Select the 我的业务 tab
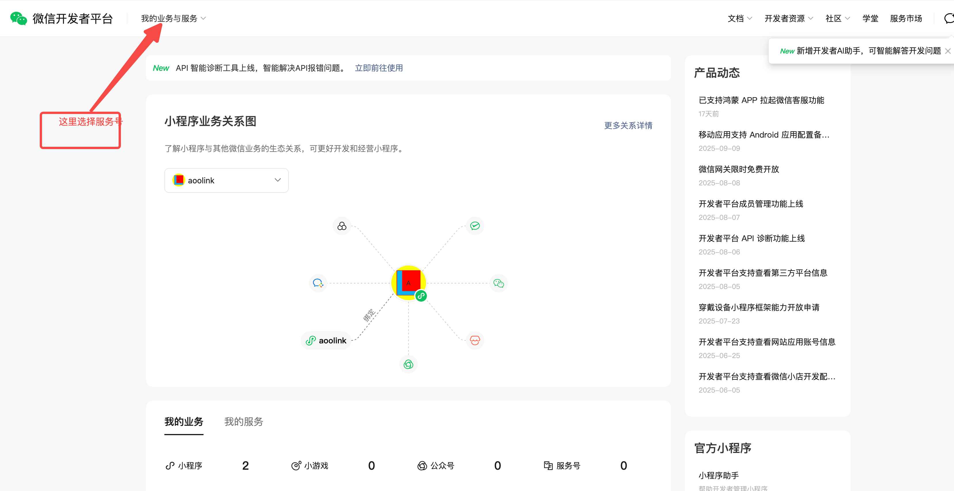 tap(184, 421)
